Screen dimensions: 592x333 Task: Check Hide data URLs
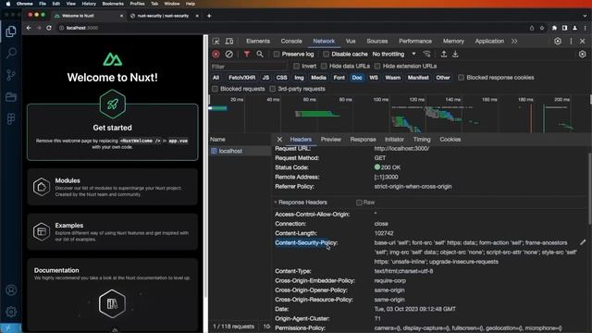coord(324,66)
